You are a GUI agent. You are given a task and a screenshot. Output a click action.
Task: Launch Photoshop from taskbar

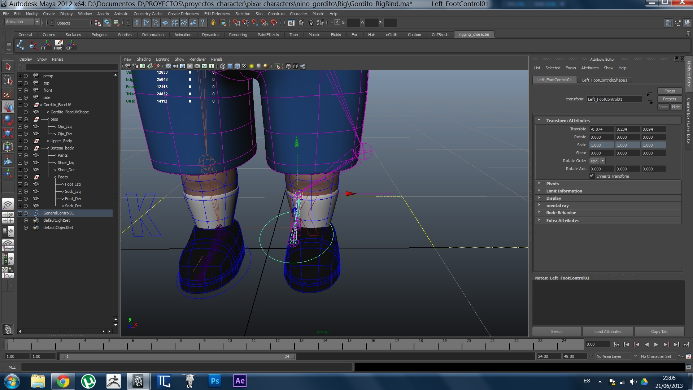tap(215, 381)
